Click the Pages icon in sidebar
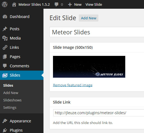The height and width of the screenshot is (133, 144). (x=5, y=57)
